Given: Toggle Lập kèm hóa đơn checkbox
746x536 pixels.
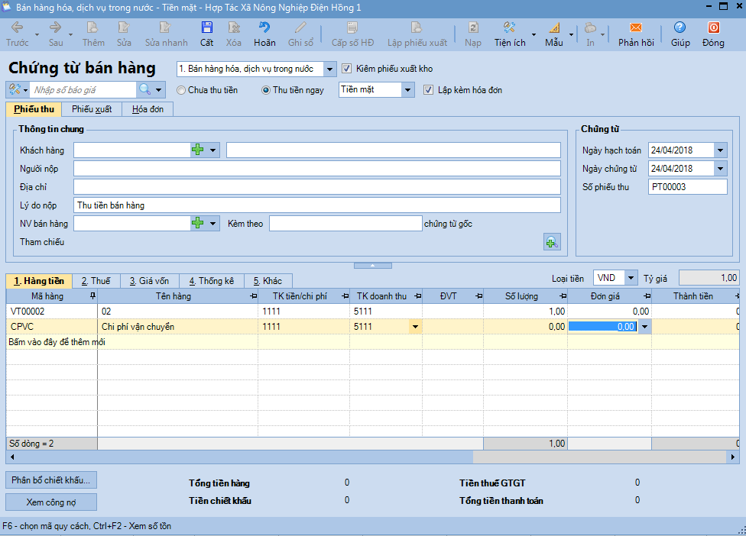Looking at the screenshot, I should [x=428, y=90].
